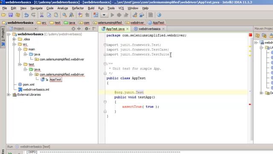Click the Run with Coverage icon
This screenshot has width=273, height=154.
coord(126,15)
